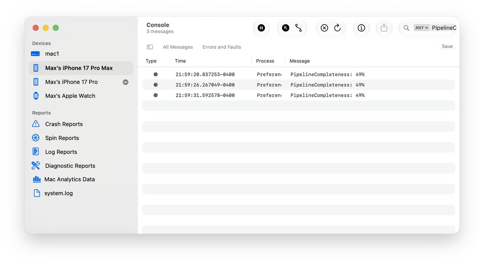Screen dimensions: 484x266
Task: Select Max's Apple Watch device
Action: pyautogui.click(x=81, y=96)
